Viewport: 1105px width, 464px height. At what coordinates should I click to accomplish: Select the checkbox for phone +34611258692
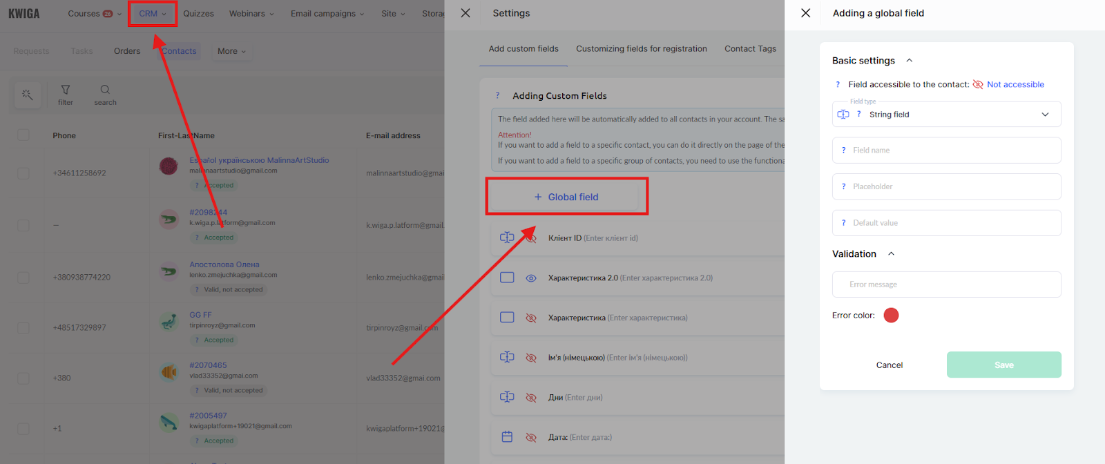point(23,173)
